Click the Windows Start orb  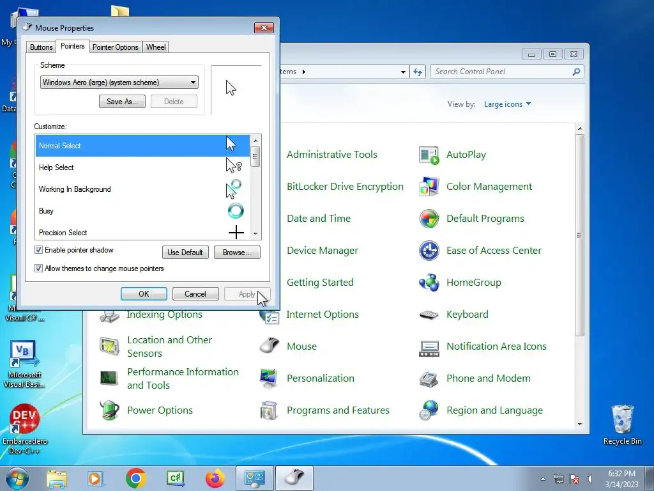[17, 478]
